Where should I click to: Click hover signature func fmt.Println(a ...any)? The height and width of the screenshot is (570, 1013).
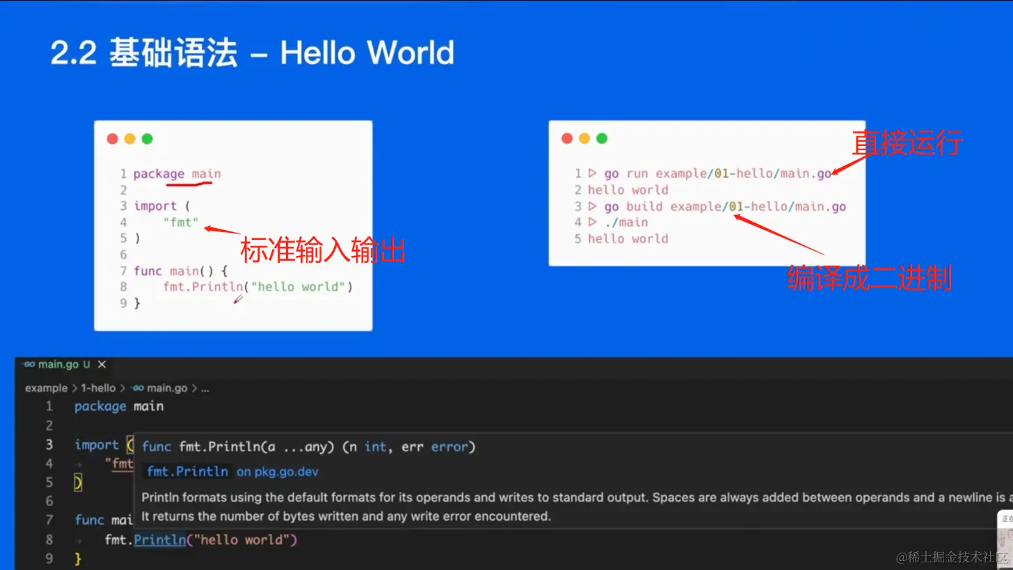point(309,447)
